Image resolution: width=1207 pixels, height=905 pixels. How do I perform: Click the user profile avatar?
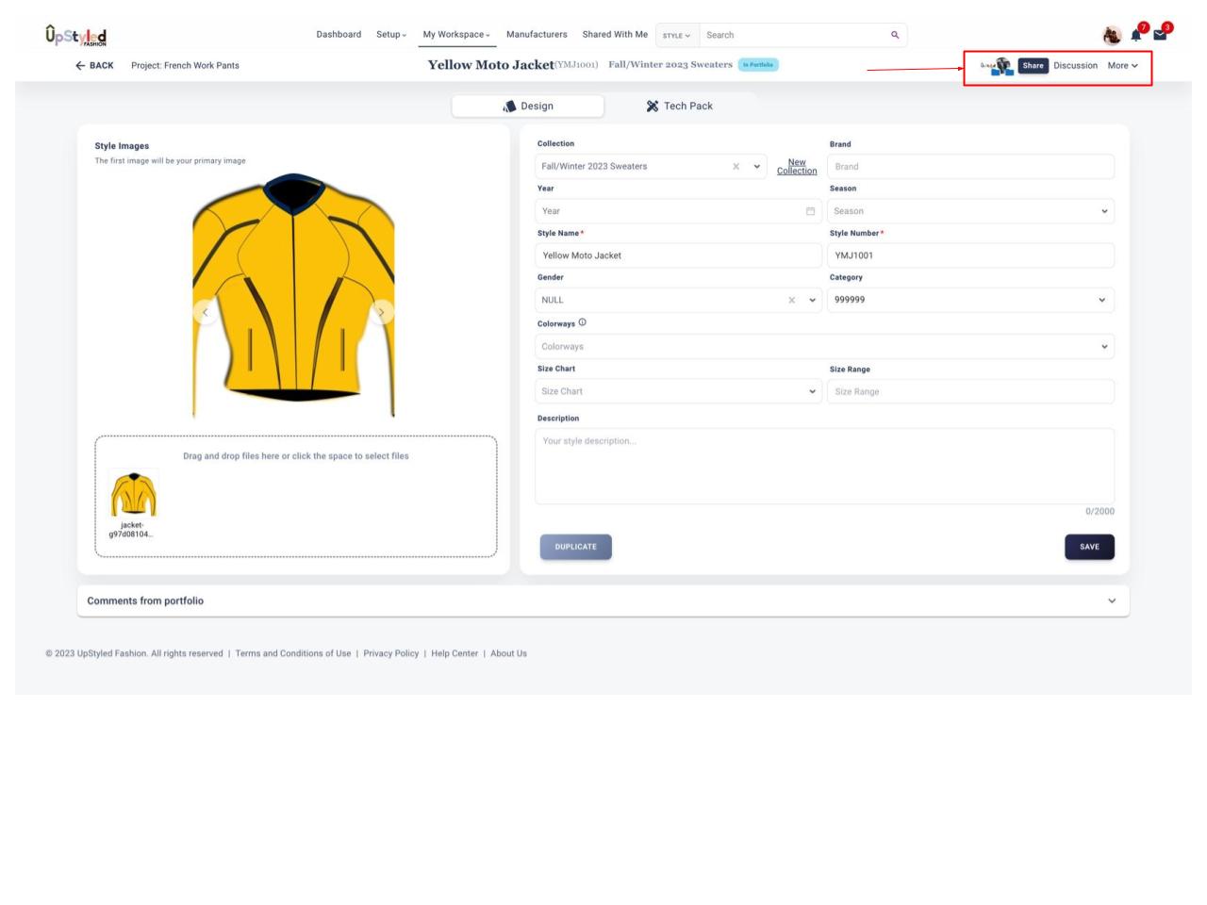1112,36
